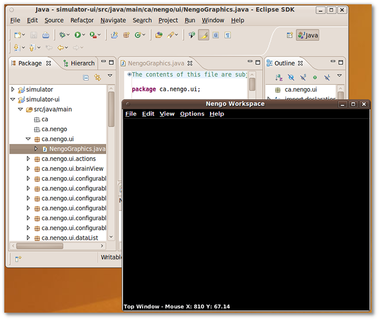This screenshot has width=379, height=320.
Task: Click the New Java Class icon
Action: pyautogui.click(x=138, y=35)
